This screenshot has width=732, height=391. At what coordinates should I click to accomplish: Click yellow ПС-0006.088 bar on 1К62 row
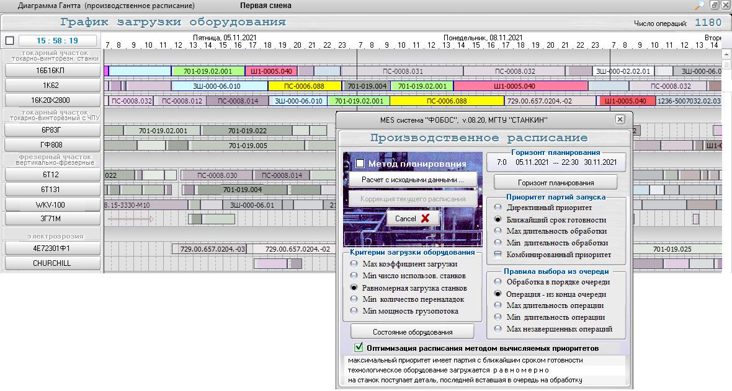(304, 86)
